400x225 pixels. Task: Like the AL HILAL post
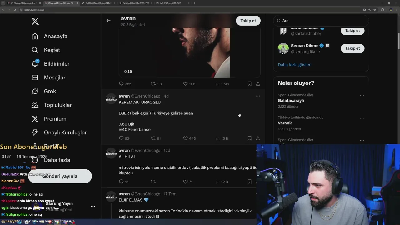(x=187, y=182)
